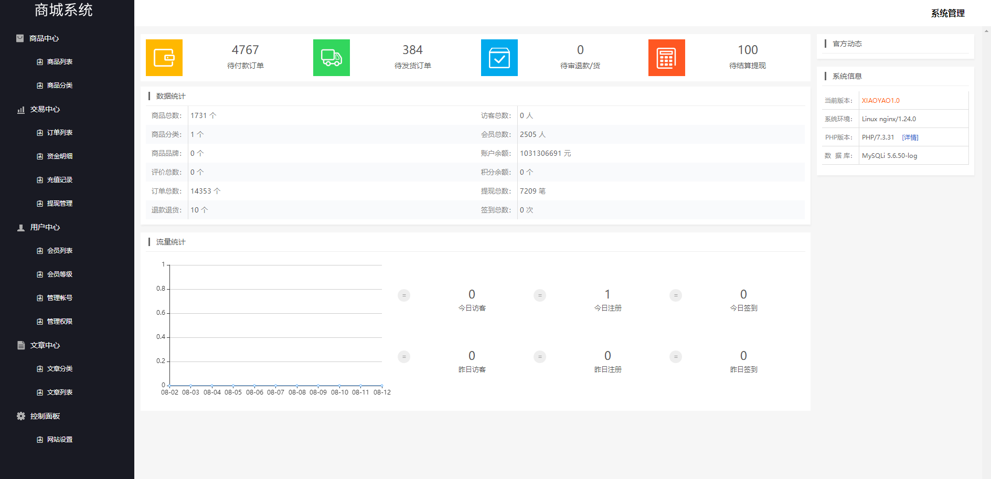
Task: Click the document icon beside 文章中心
Action: click(x=21, y=345)
